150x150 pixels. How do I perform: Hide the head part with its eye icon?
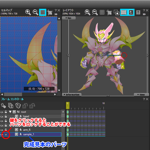(x=2, y=116)
